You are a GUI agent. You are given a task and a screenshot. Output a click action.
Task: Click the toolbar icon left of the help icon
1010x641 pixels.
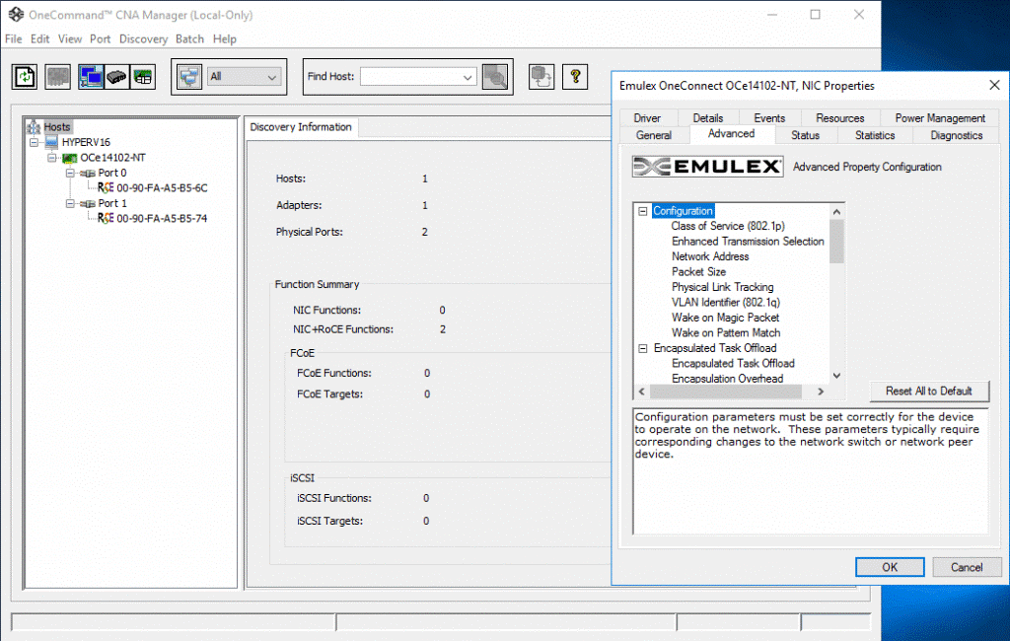(x=541, y=77)
